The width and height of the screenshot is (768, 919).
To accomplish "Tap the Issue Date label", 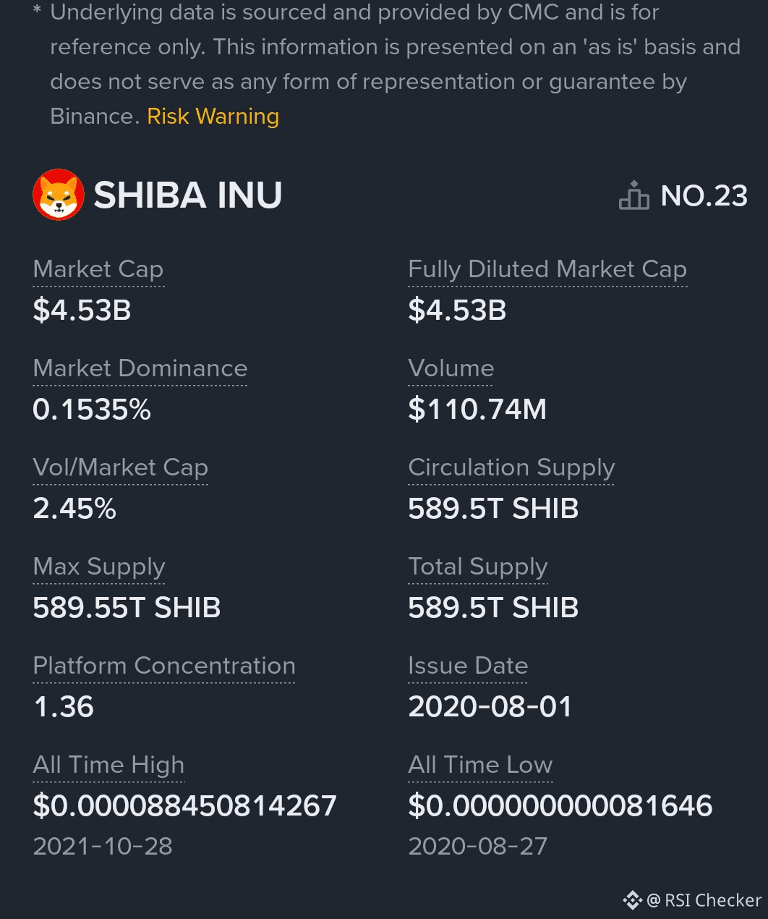I will pos(467,666).
